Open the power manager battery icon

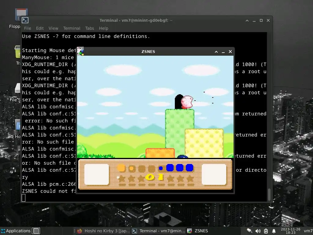point(266,231)
